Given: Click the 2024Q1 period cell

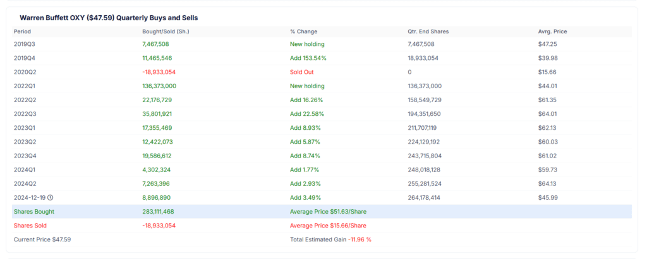Looking at the screenshot, I should click(25, 170).
